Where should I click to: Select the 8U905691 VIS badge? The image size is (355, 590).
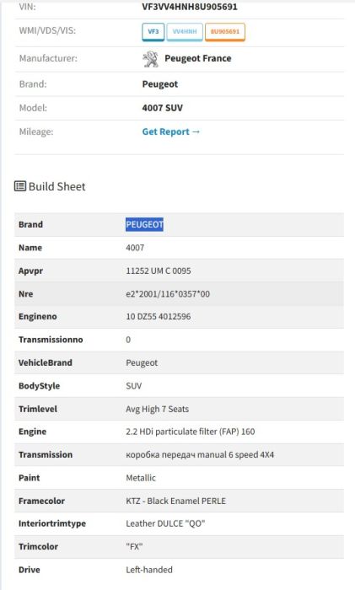[225, 32]
